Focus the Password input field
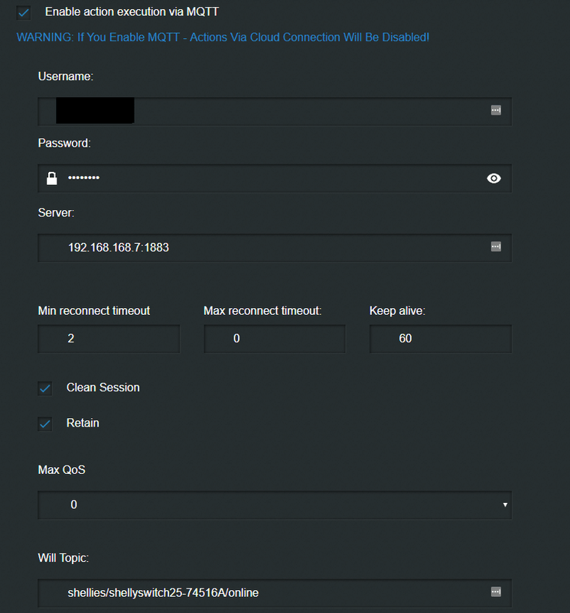The image size is (570, 613). tap(275, 178)
